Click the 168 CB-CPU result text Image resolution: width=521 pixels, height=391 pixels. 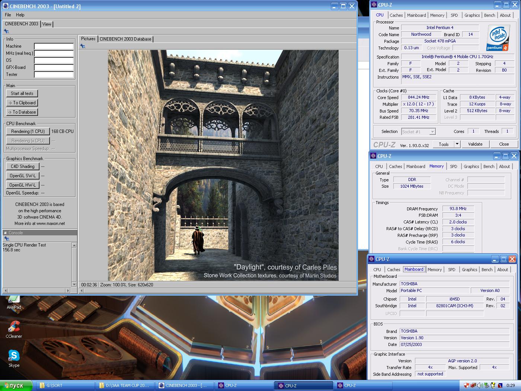tap(63, 131)
